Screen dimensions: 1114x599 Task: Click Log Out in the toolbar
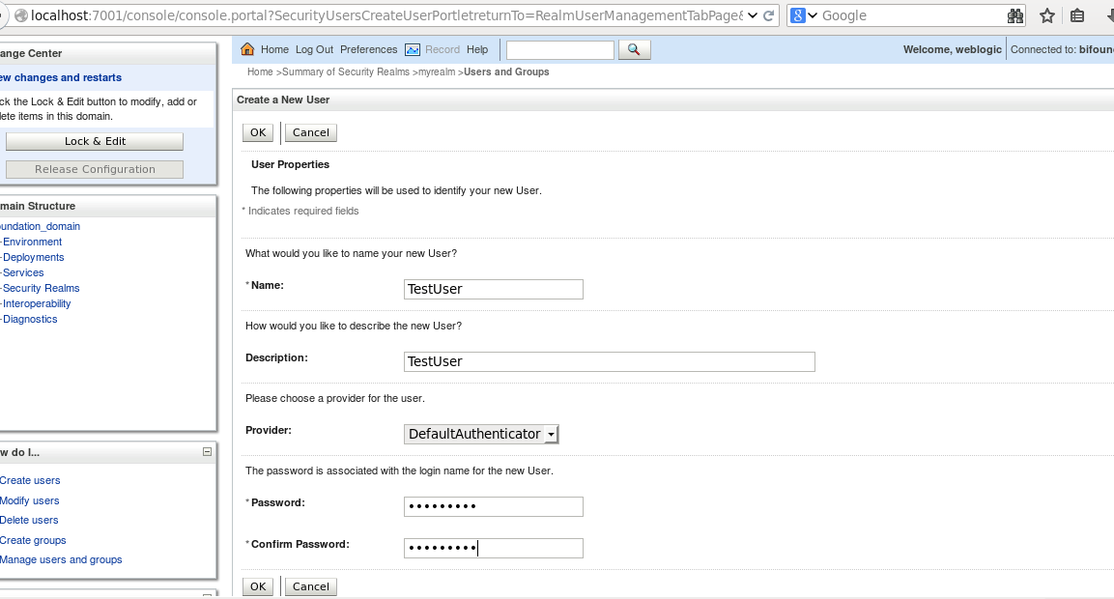(314, 49)
